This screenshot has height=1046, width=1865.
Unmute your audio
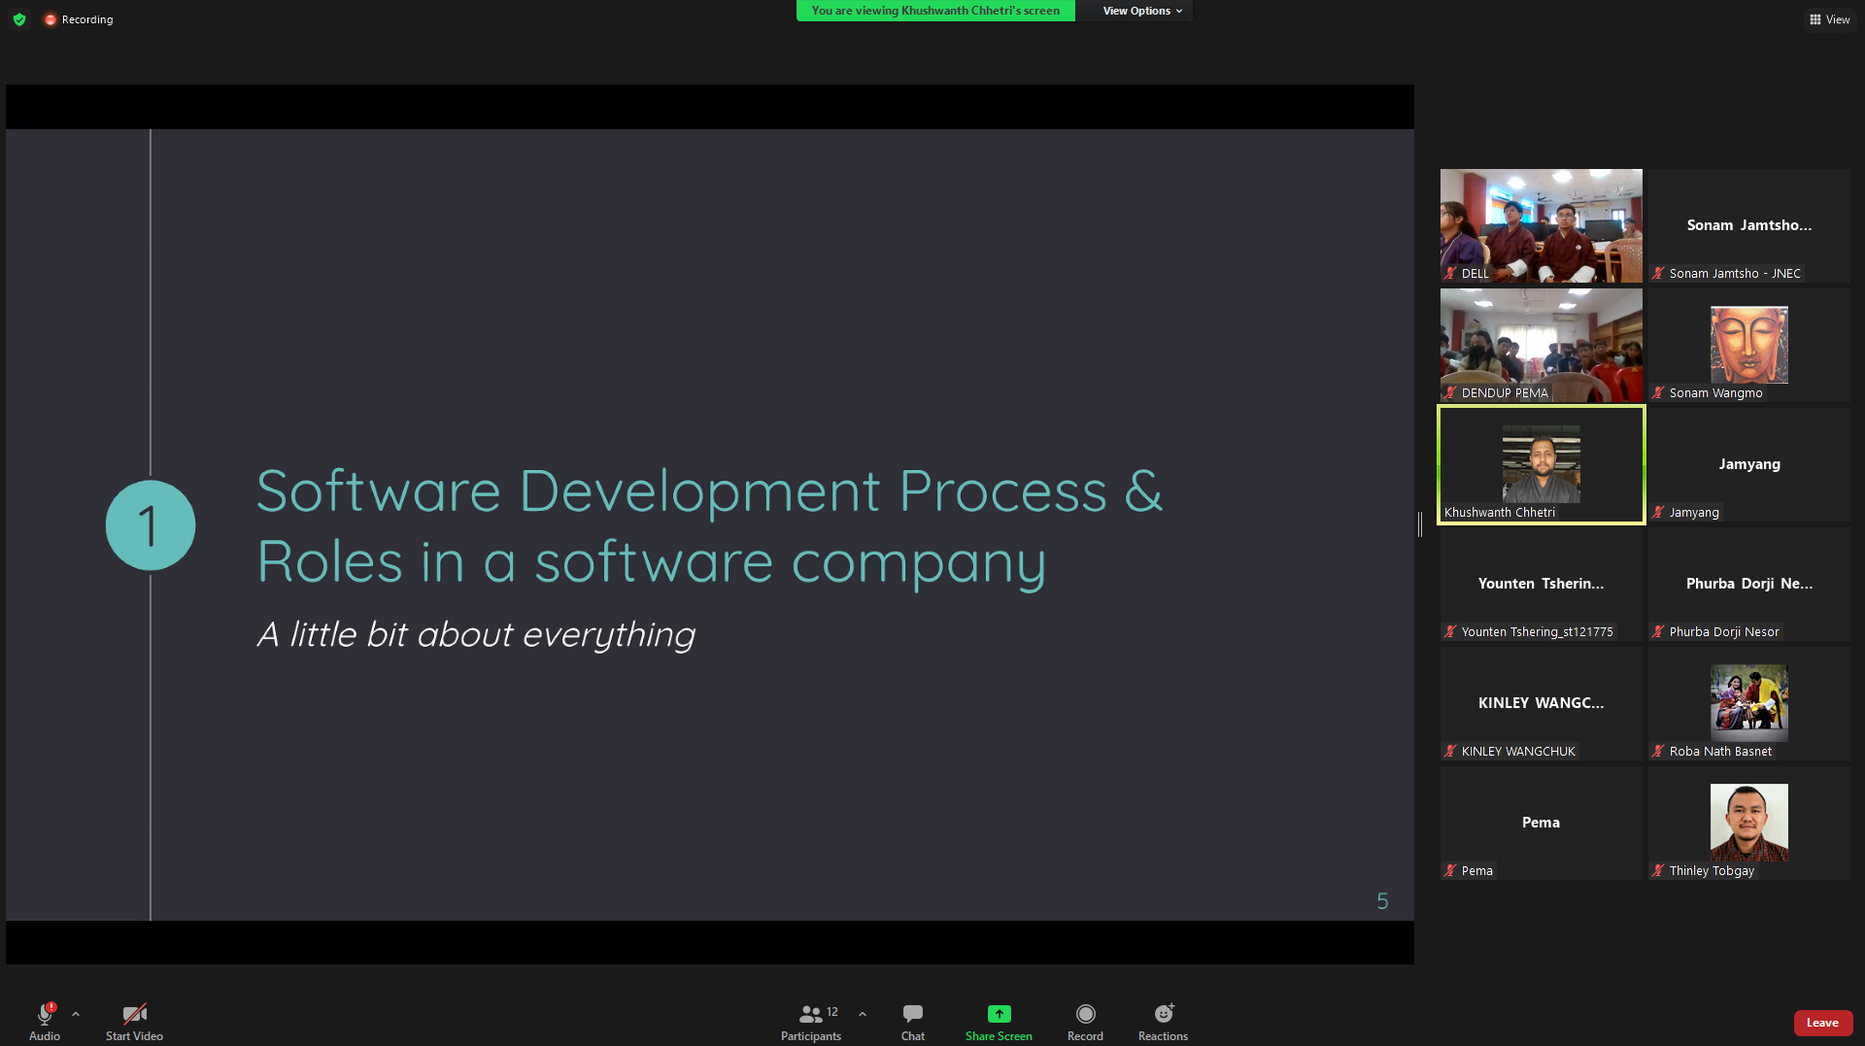click(44, 1020)
